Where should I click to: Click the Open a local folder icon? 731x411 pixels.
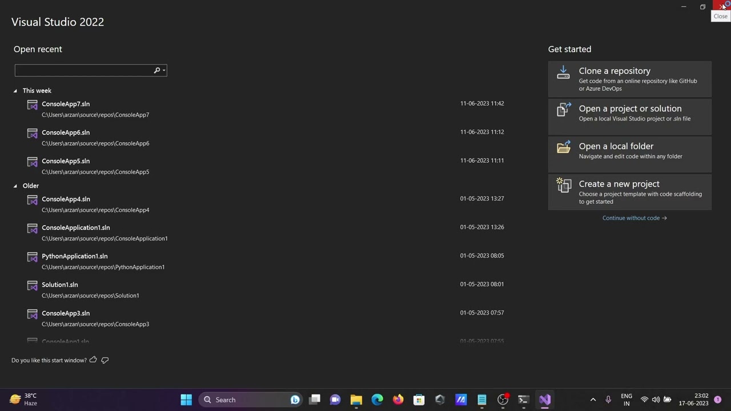pyautogui.click(x=564, y=147)
